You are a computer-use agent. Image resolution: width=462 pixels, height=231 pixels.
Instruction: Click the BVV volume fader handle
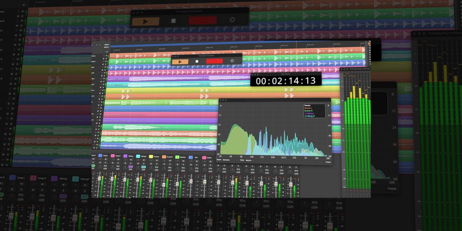[x=191, y=181]
